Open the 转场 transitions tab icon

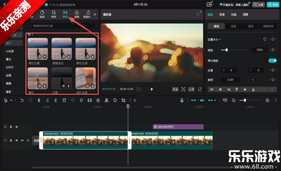(x=65, y=14)
